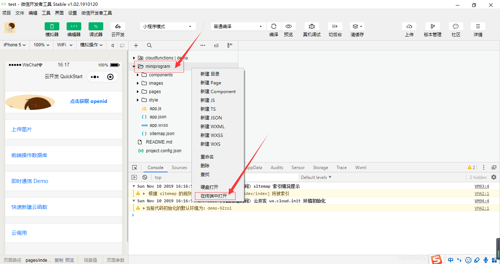Image resolution: width=500 pixels, height=264 pixels.
Task: Switch to Sources tab
Action: 179,168
